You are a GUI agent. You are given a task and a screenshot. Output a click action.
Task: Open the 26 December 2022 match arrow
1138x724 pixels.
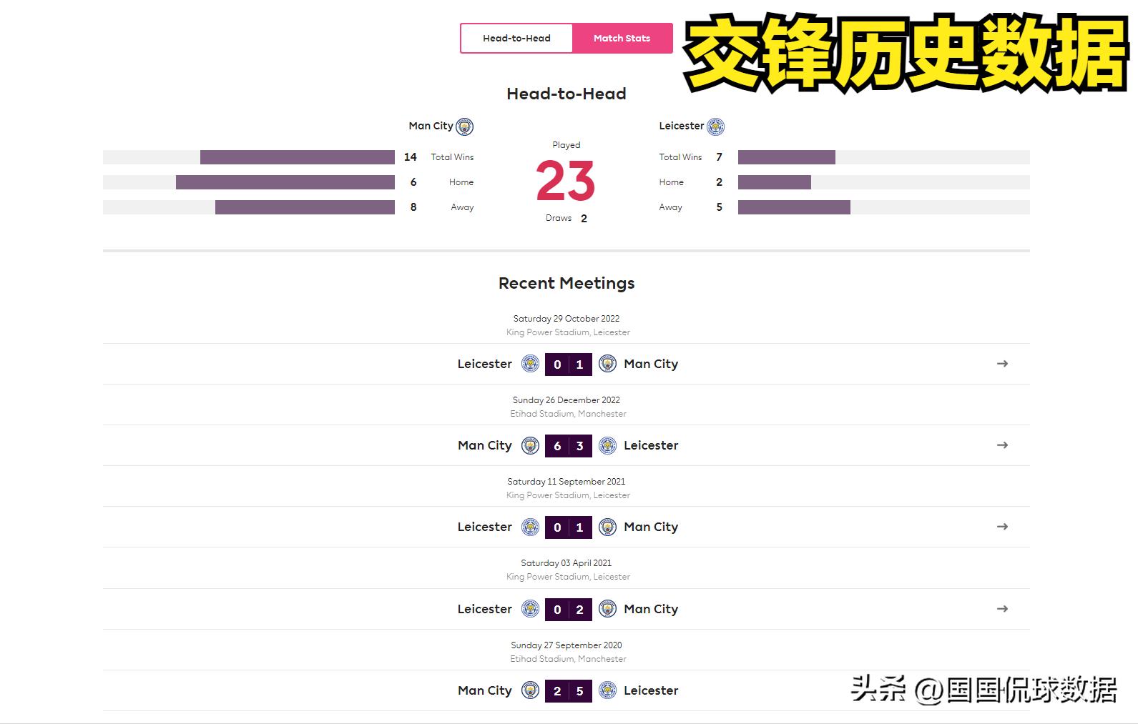(1002, 445)
